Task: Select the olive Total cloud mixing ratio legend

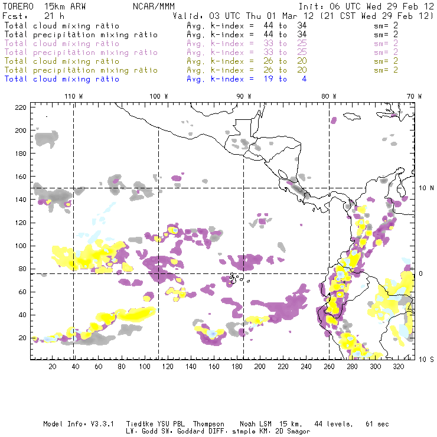Action: [x=62, y=61]
